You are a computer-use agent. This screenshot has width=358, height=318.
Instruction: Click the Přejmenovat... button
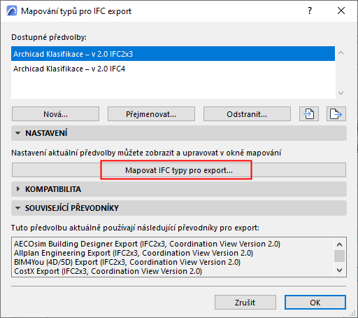click(x=151, y=114)
